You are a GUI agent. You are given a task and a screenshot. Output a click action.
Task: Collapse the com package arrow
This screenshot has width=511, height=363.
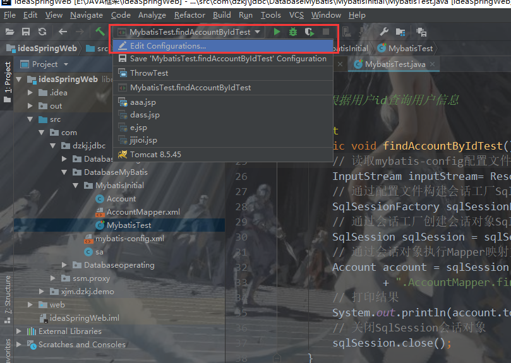point(42,133)
